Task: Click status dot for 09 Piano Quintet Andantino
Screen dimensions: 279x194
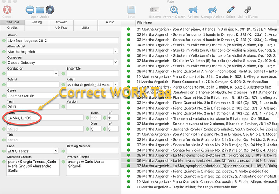Action: click(129, 176)
